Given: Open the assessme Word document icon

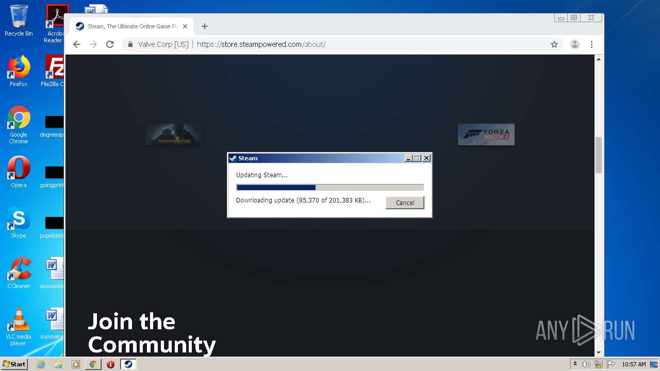Looking at the screenshot, I should pos(53,273).
